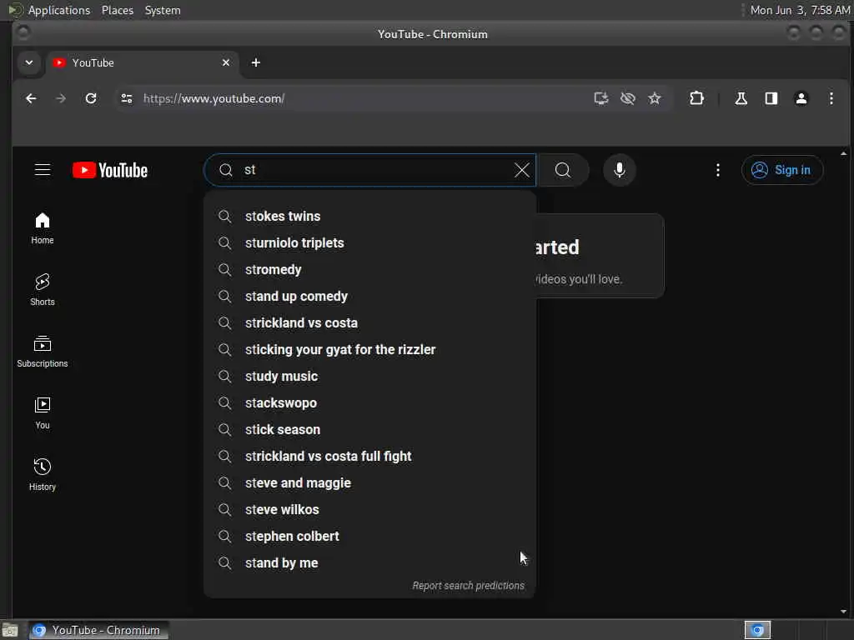
Task: Clear the search box with the X
Action: (522, 170)
